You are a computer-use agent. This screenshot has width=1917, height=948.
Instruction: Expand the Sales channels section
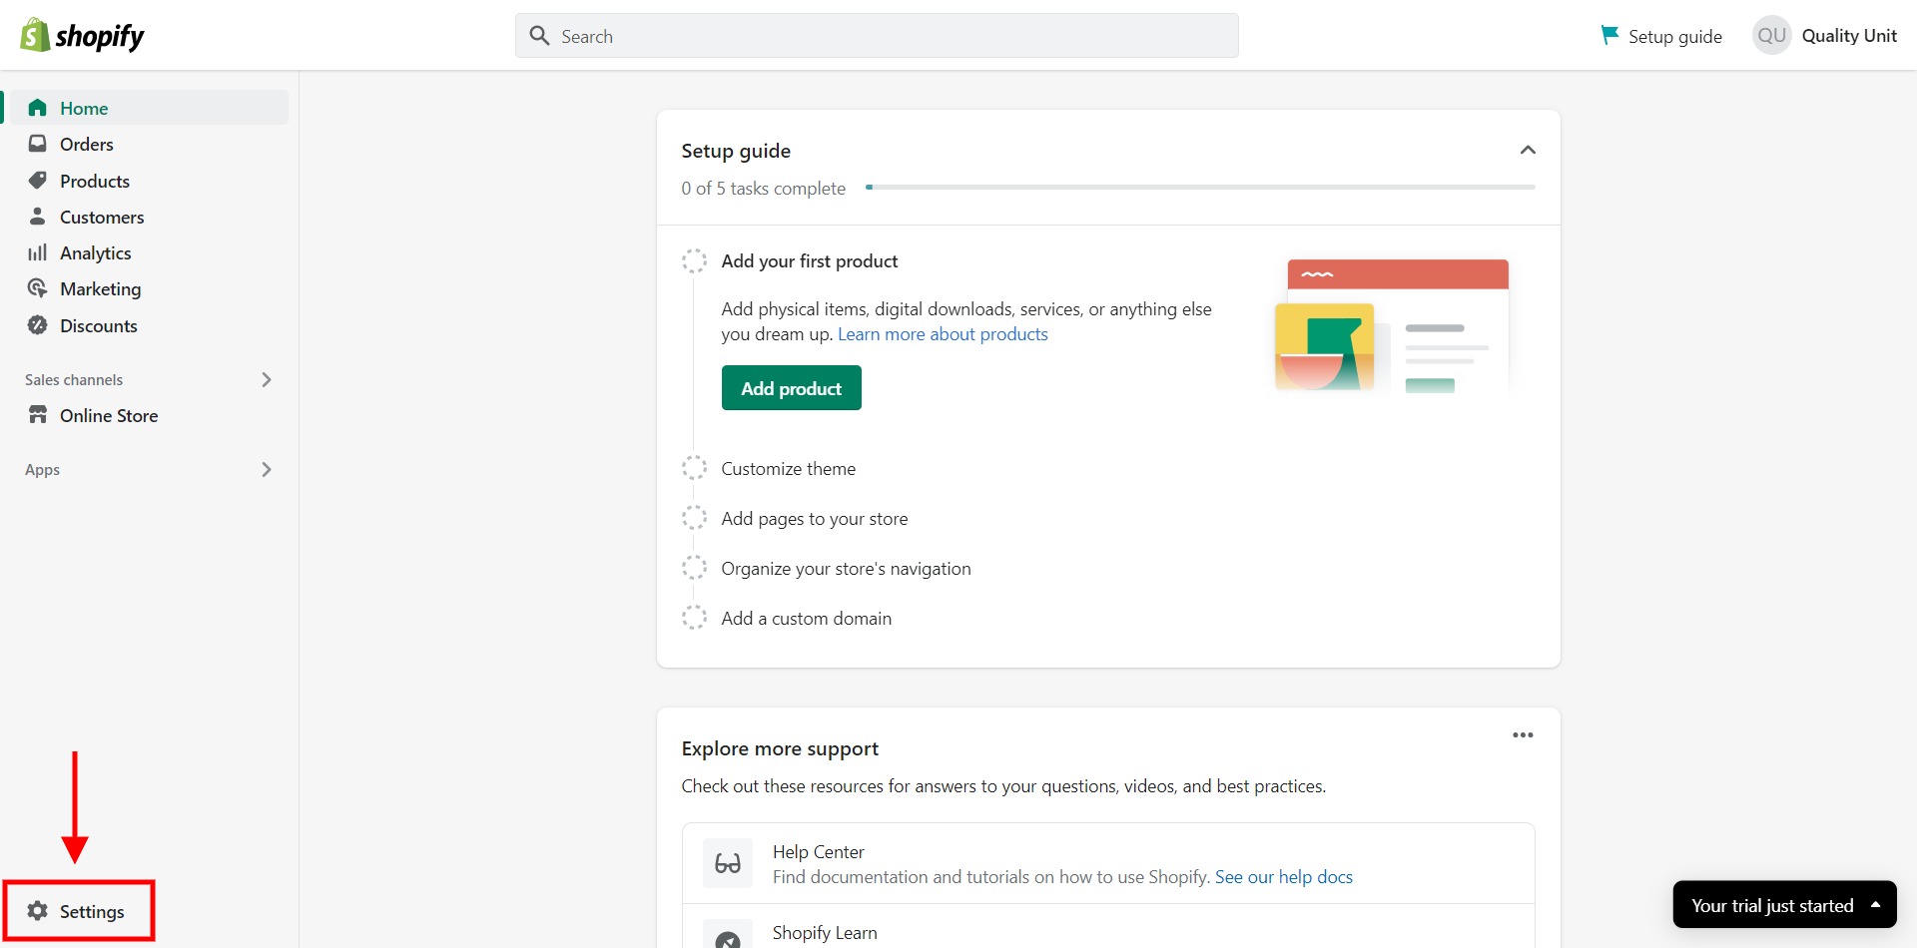click(266, 379)
